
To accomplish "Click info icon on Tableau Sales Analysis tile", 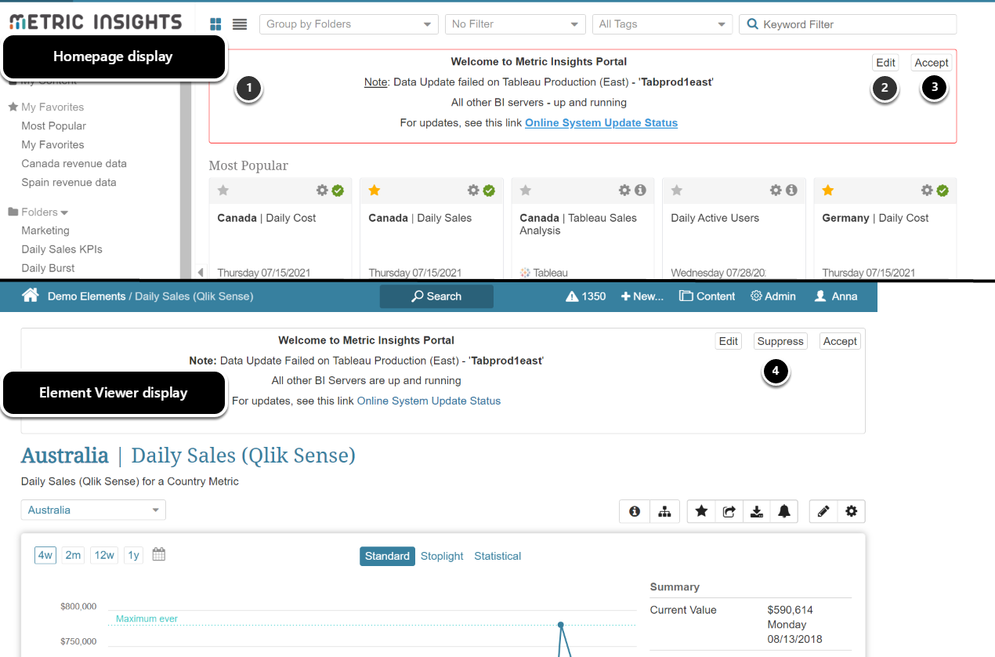I will 640,191.
